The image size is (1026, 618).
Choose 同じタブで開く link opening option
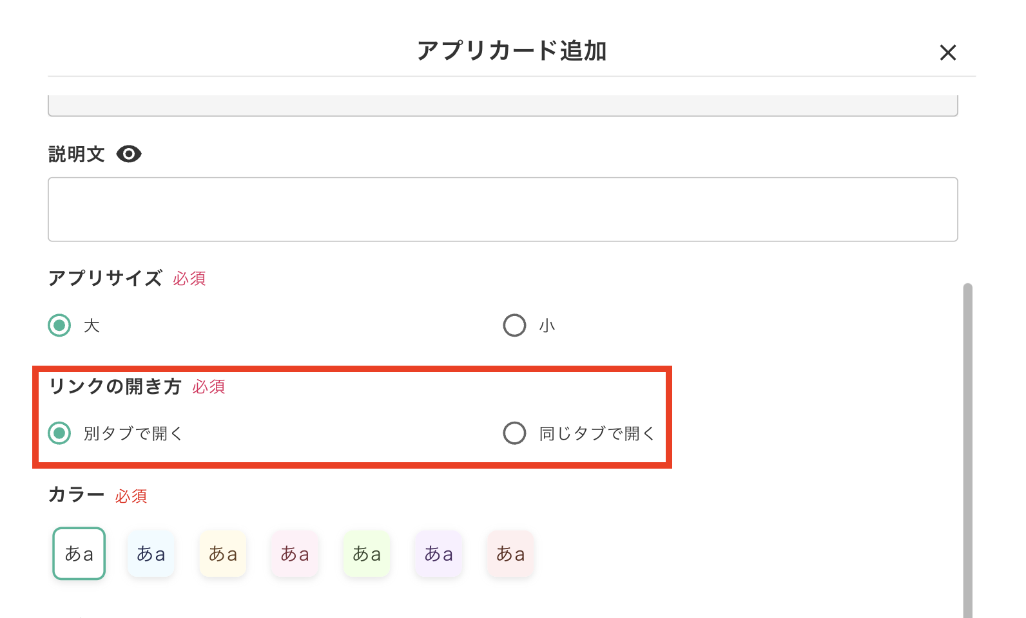[x=514, y=433]
